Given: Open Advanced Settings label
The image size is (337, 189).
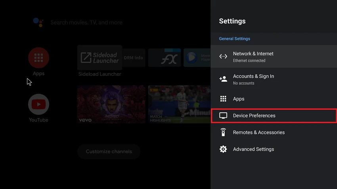Looking at the screenshot, I should click(253, 149).
